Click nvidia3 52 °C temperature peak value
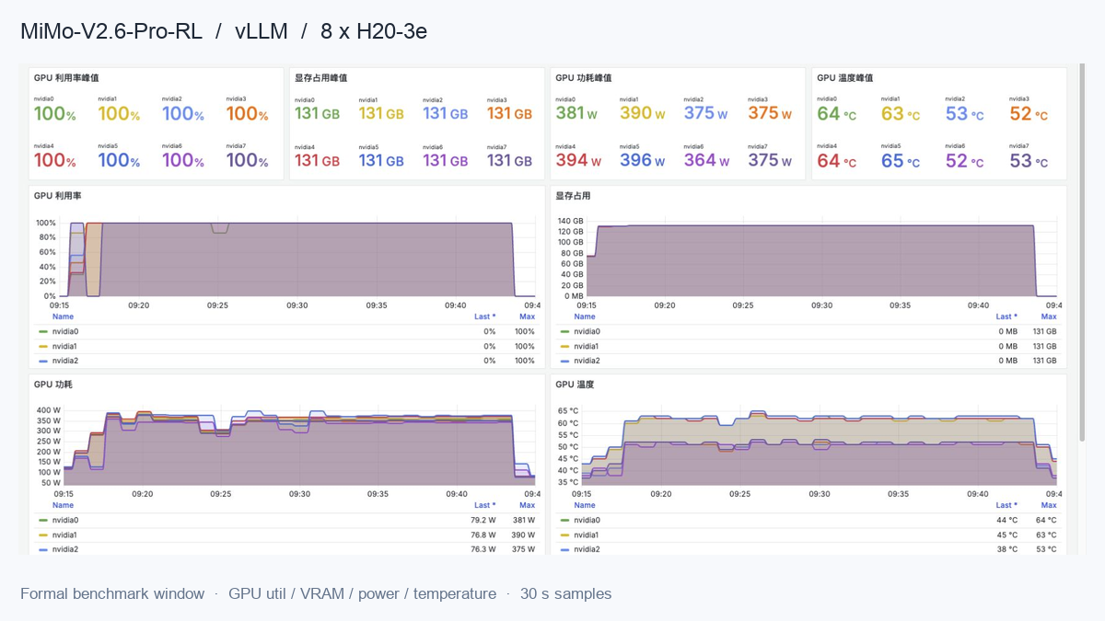The height and width of the screenshot is (621, 1105). point(1029,113)
